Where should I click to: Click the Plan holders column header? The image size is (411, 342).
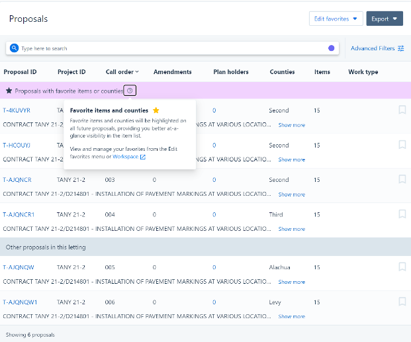click(230, 71)
